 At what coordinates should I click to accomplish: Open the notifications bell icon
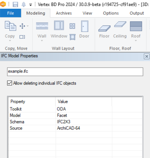point(24,4)
